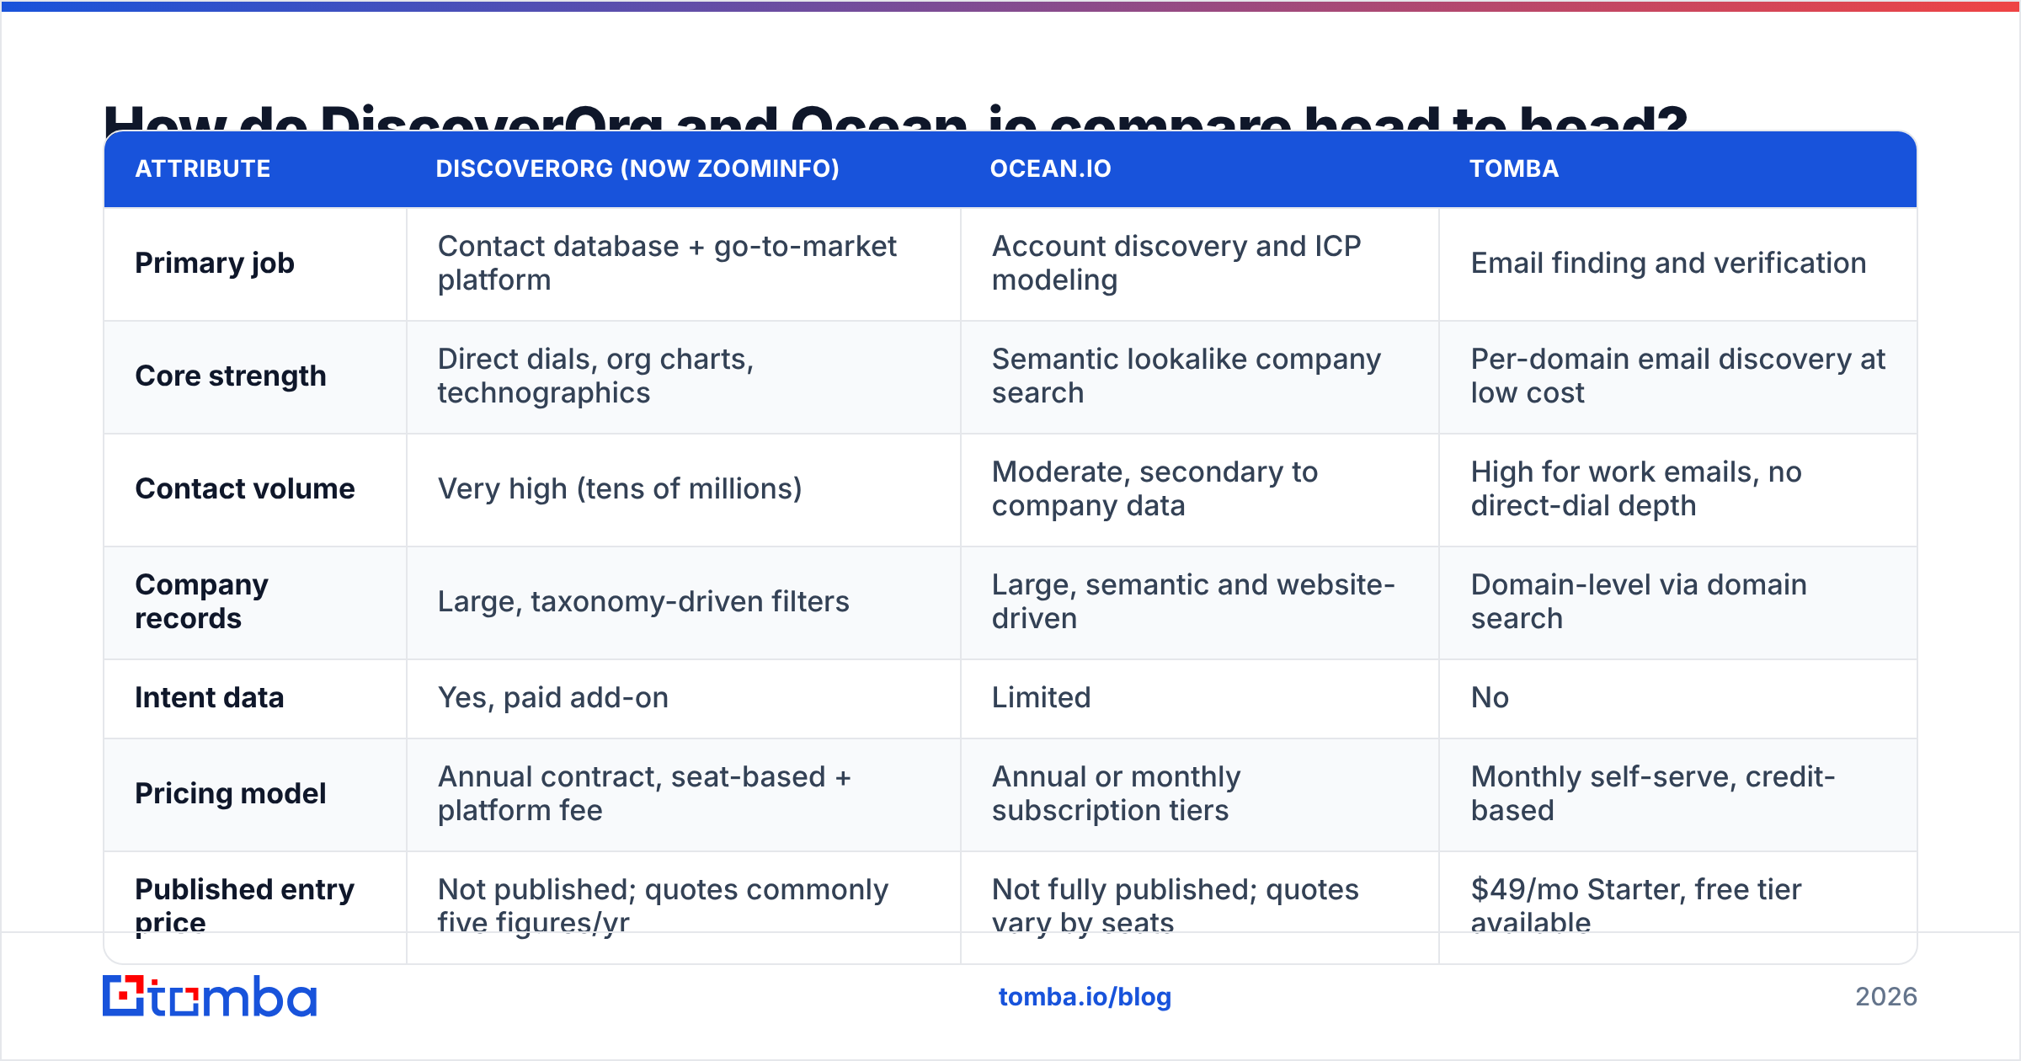Click the 'Contact volume' row label
The width and height of the screenshot is (2021, 1061).
(x=245, y=488)
